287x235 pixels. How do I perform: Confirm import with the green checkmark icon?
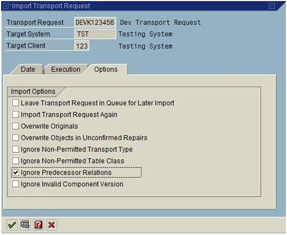pyautogui.click(x=12, y=225)
